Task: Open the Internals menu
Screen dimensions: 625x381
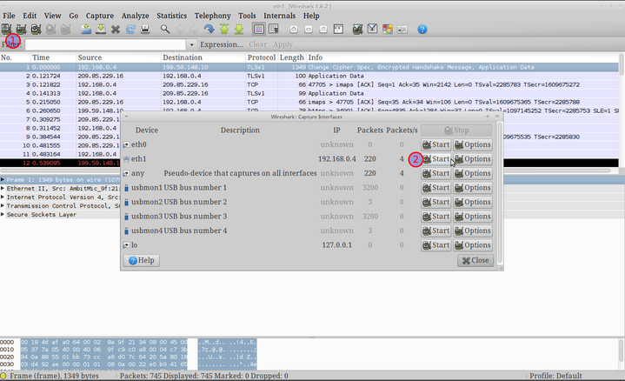Action: coord(279,16)
